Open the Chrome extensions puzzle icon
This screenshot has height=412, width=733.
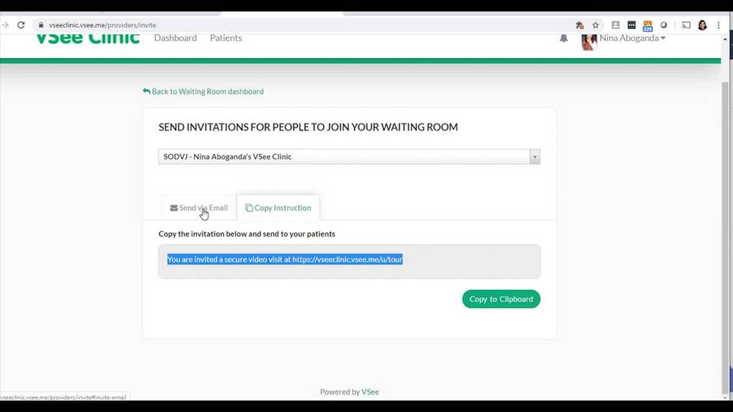point(580,25)
